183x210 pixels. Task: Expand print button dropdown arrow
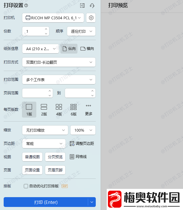(x=92, y=202)
